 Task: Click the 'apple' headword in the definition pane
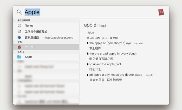(x=90, y=25)
